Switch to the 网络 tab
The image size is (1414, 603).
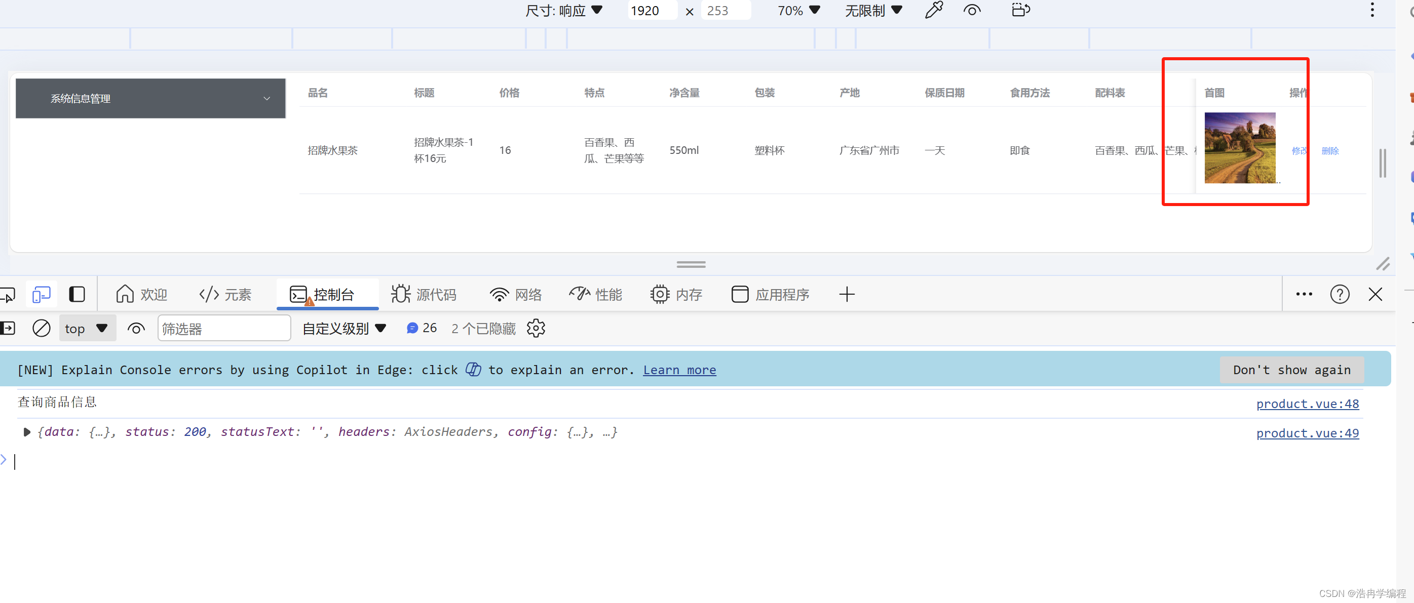515,294
